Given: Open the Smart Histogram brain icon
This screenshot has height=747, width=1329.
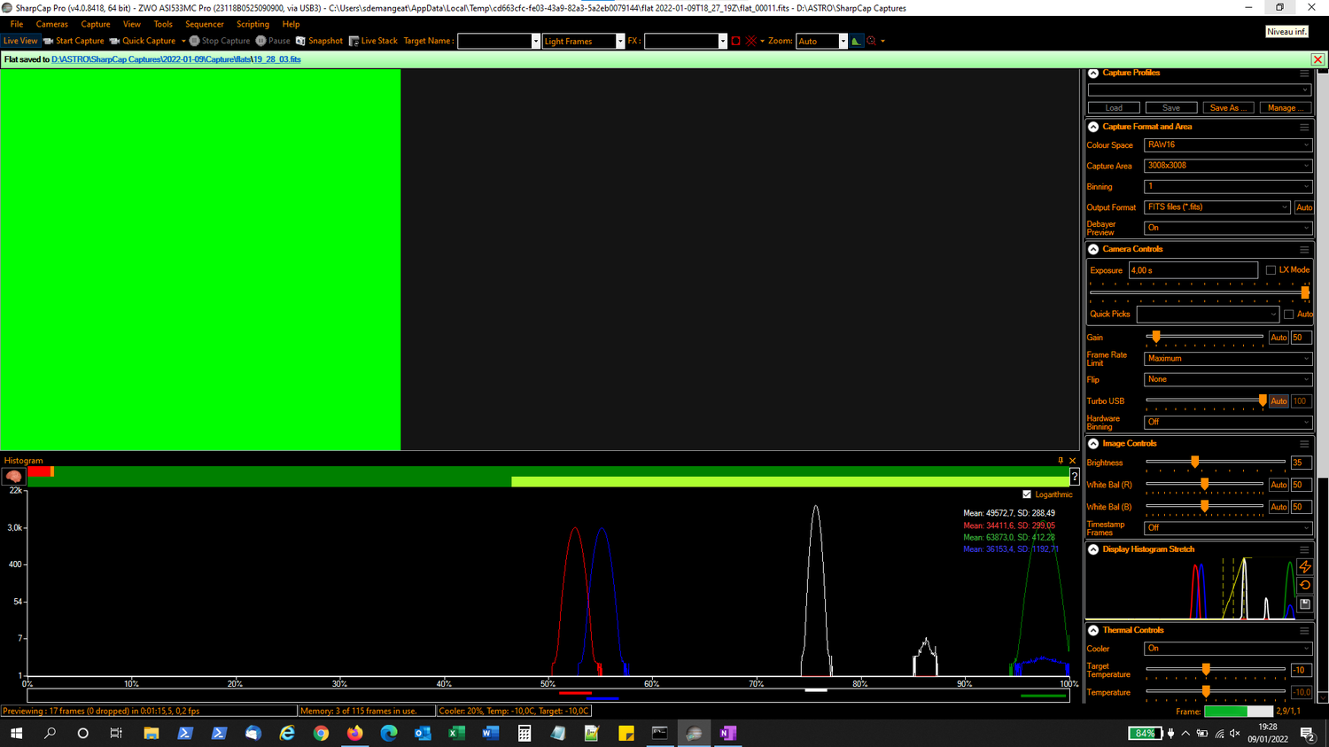Looking at the screenshot, I should point(13,477).
